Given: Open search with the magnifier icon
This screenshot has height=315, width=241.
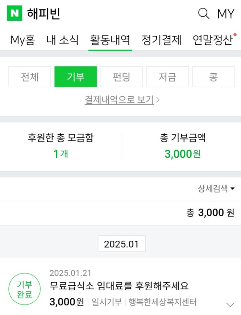Looking at the screenshot, I should [x=204, y=14].
